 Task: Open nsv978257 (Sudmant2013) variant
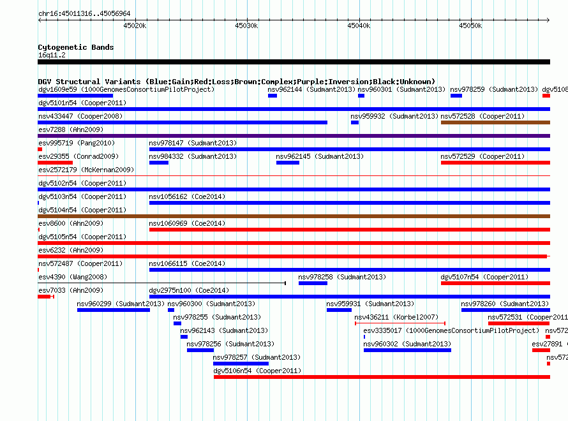tap(257, 357)
